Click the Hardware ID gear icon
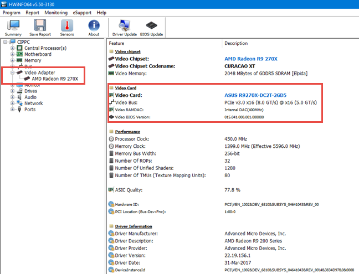359x274 pixels. [111, 204]
